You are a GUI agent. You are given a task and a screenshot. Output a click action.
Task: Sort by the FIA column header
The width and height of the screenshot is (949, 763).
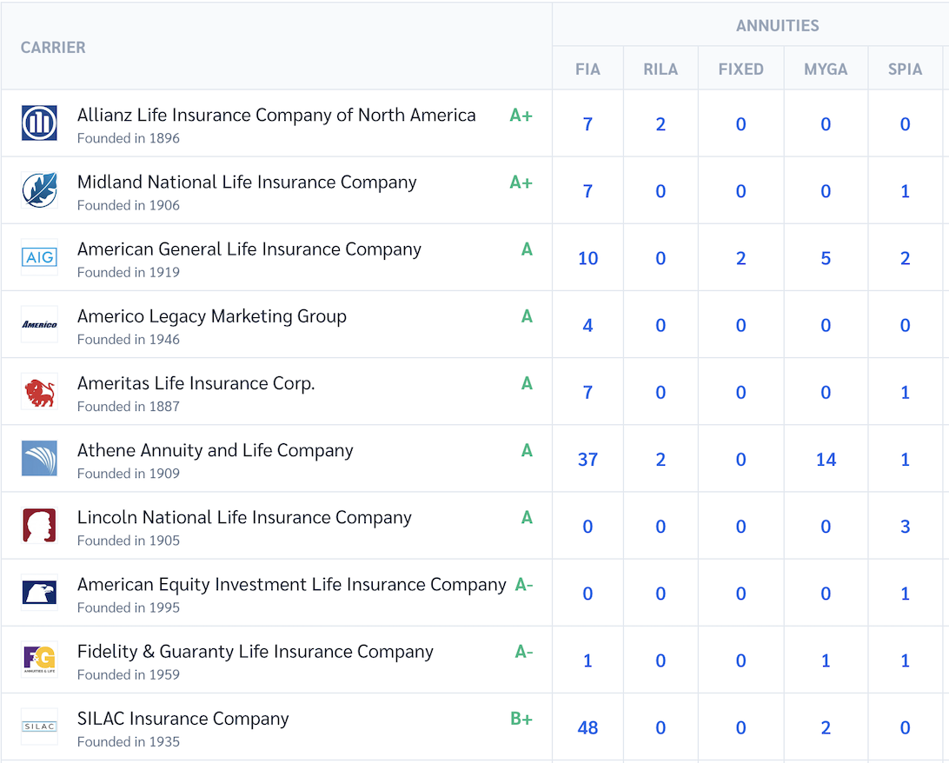587,70
